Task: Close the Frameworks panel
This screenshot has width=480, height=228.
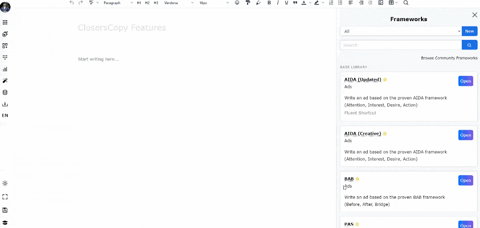Action: click(x=475, y=15)
